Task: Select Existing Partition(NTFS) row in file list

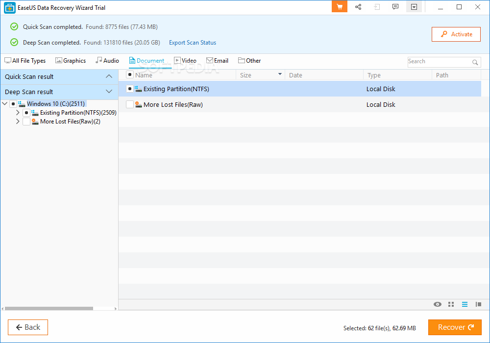Action: [300, 89]
